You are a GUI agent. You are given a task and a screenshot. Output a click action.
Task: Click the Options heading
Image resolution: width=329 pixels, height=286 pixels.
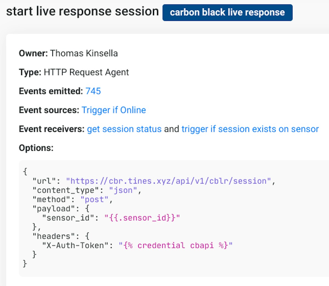click(36, 148)
